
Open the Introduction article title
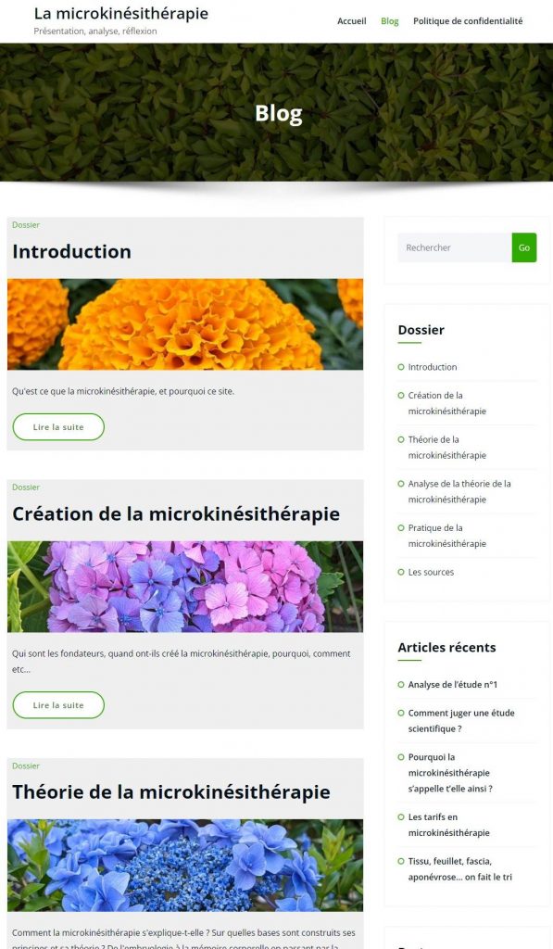[72, 251]
